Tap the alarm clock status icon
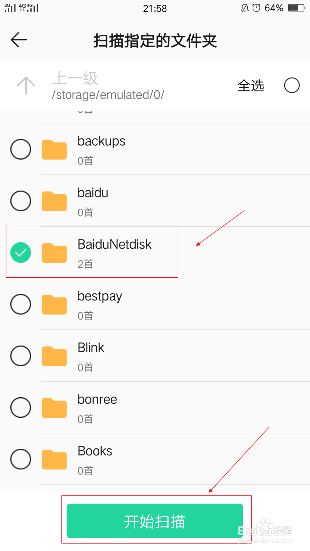Image resolution: width=310 pixels, height=551 pixels. pyautogui.click(x=256, y=8)
